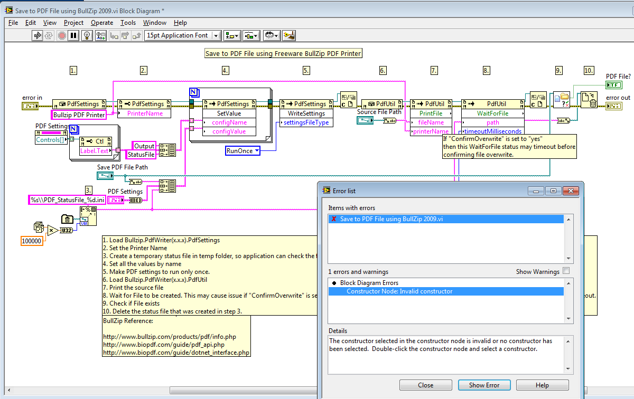Screen dimensions: 634x399
Task: Select the Invalid constructor error entry
Action: click(399, 291)
